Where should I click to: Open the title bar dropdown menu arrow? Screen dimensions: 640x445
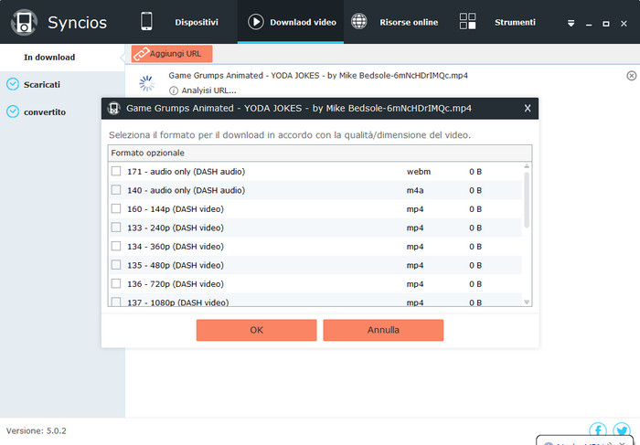point(571,24)
